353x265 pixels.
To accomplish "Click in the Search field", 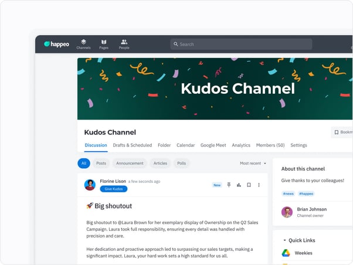I will pos(241,44).
